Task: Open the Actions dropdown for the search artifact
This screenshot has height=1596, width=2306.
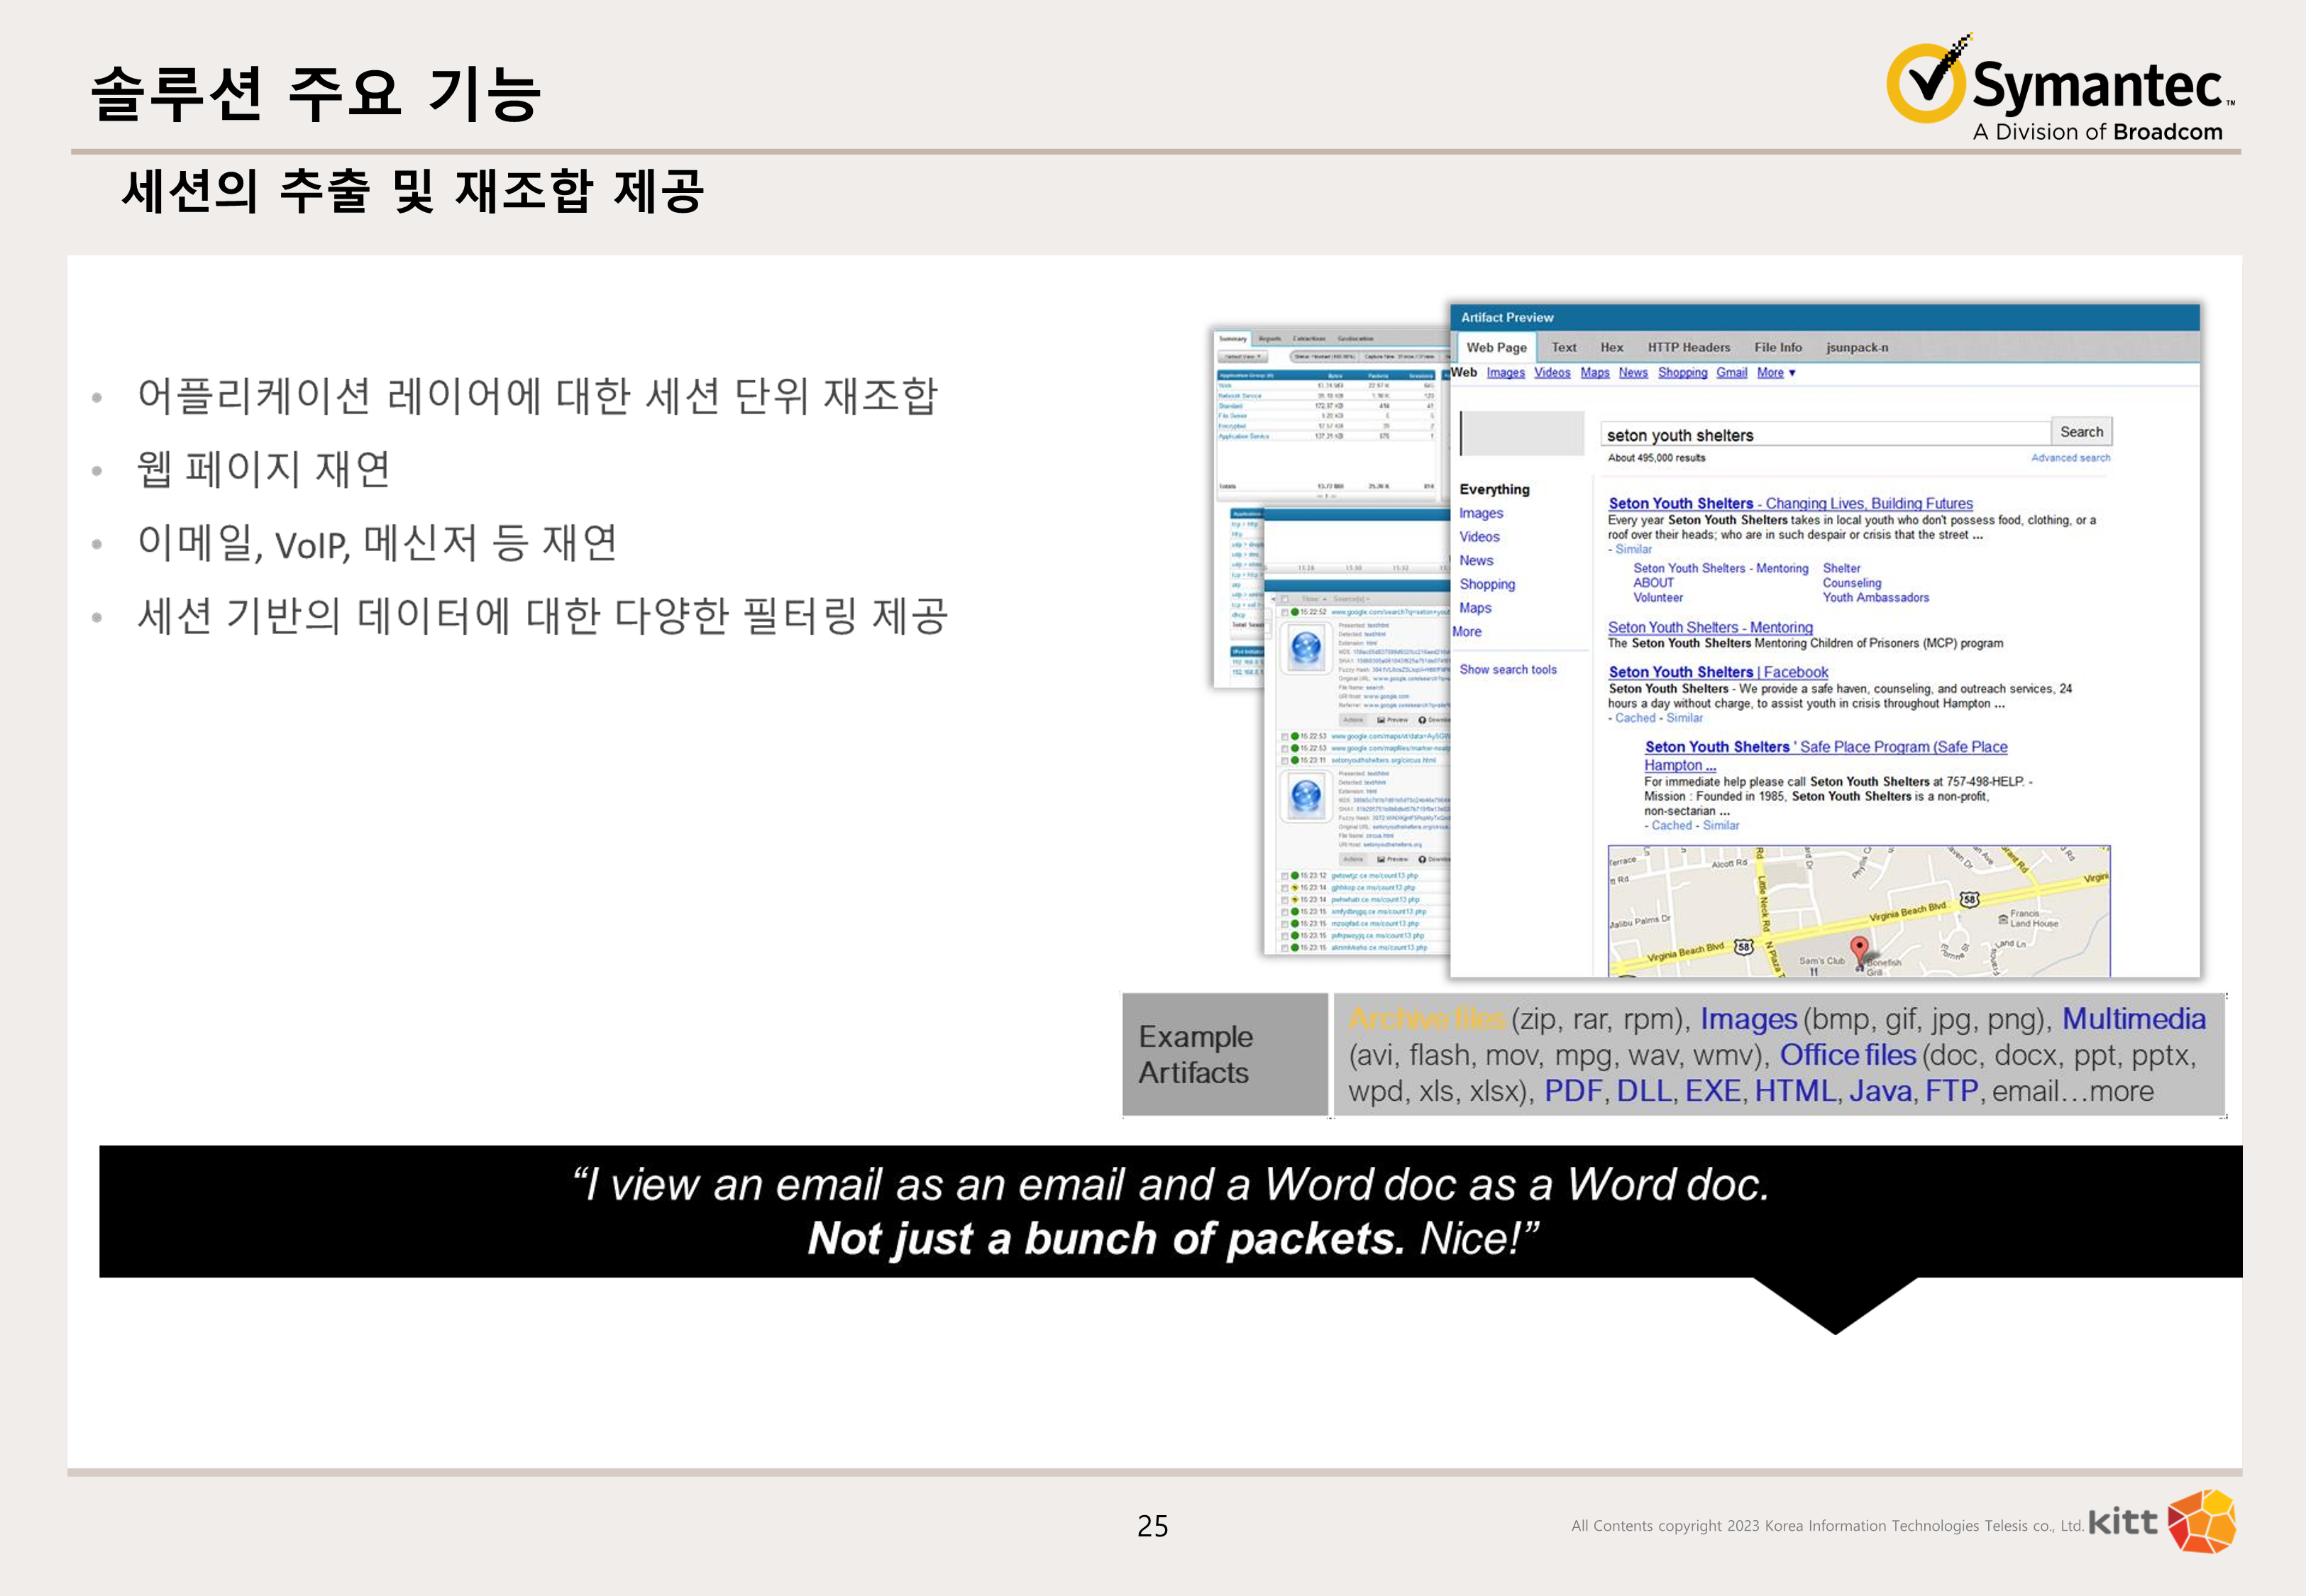Action: 1354,720
